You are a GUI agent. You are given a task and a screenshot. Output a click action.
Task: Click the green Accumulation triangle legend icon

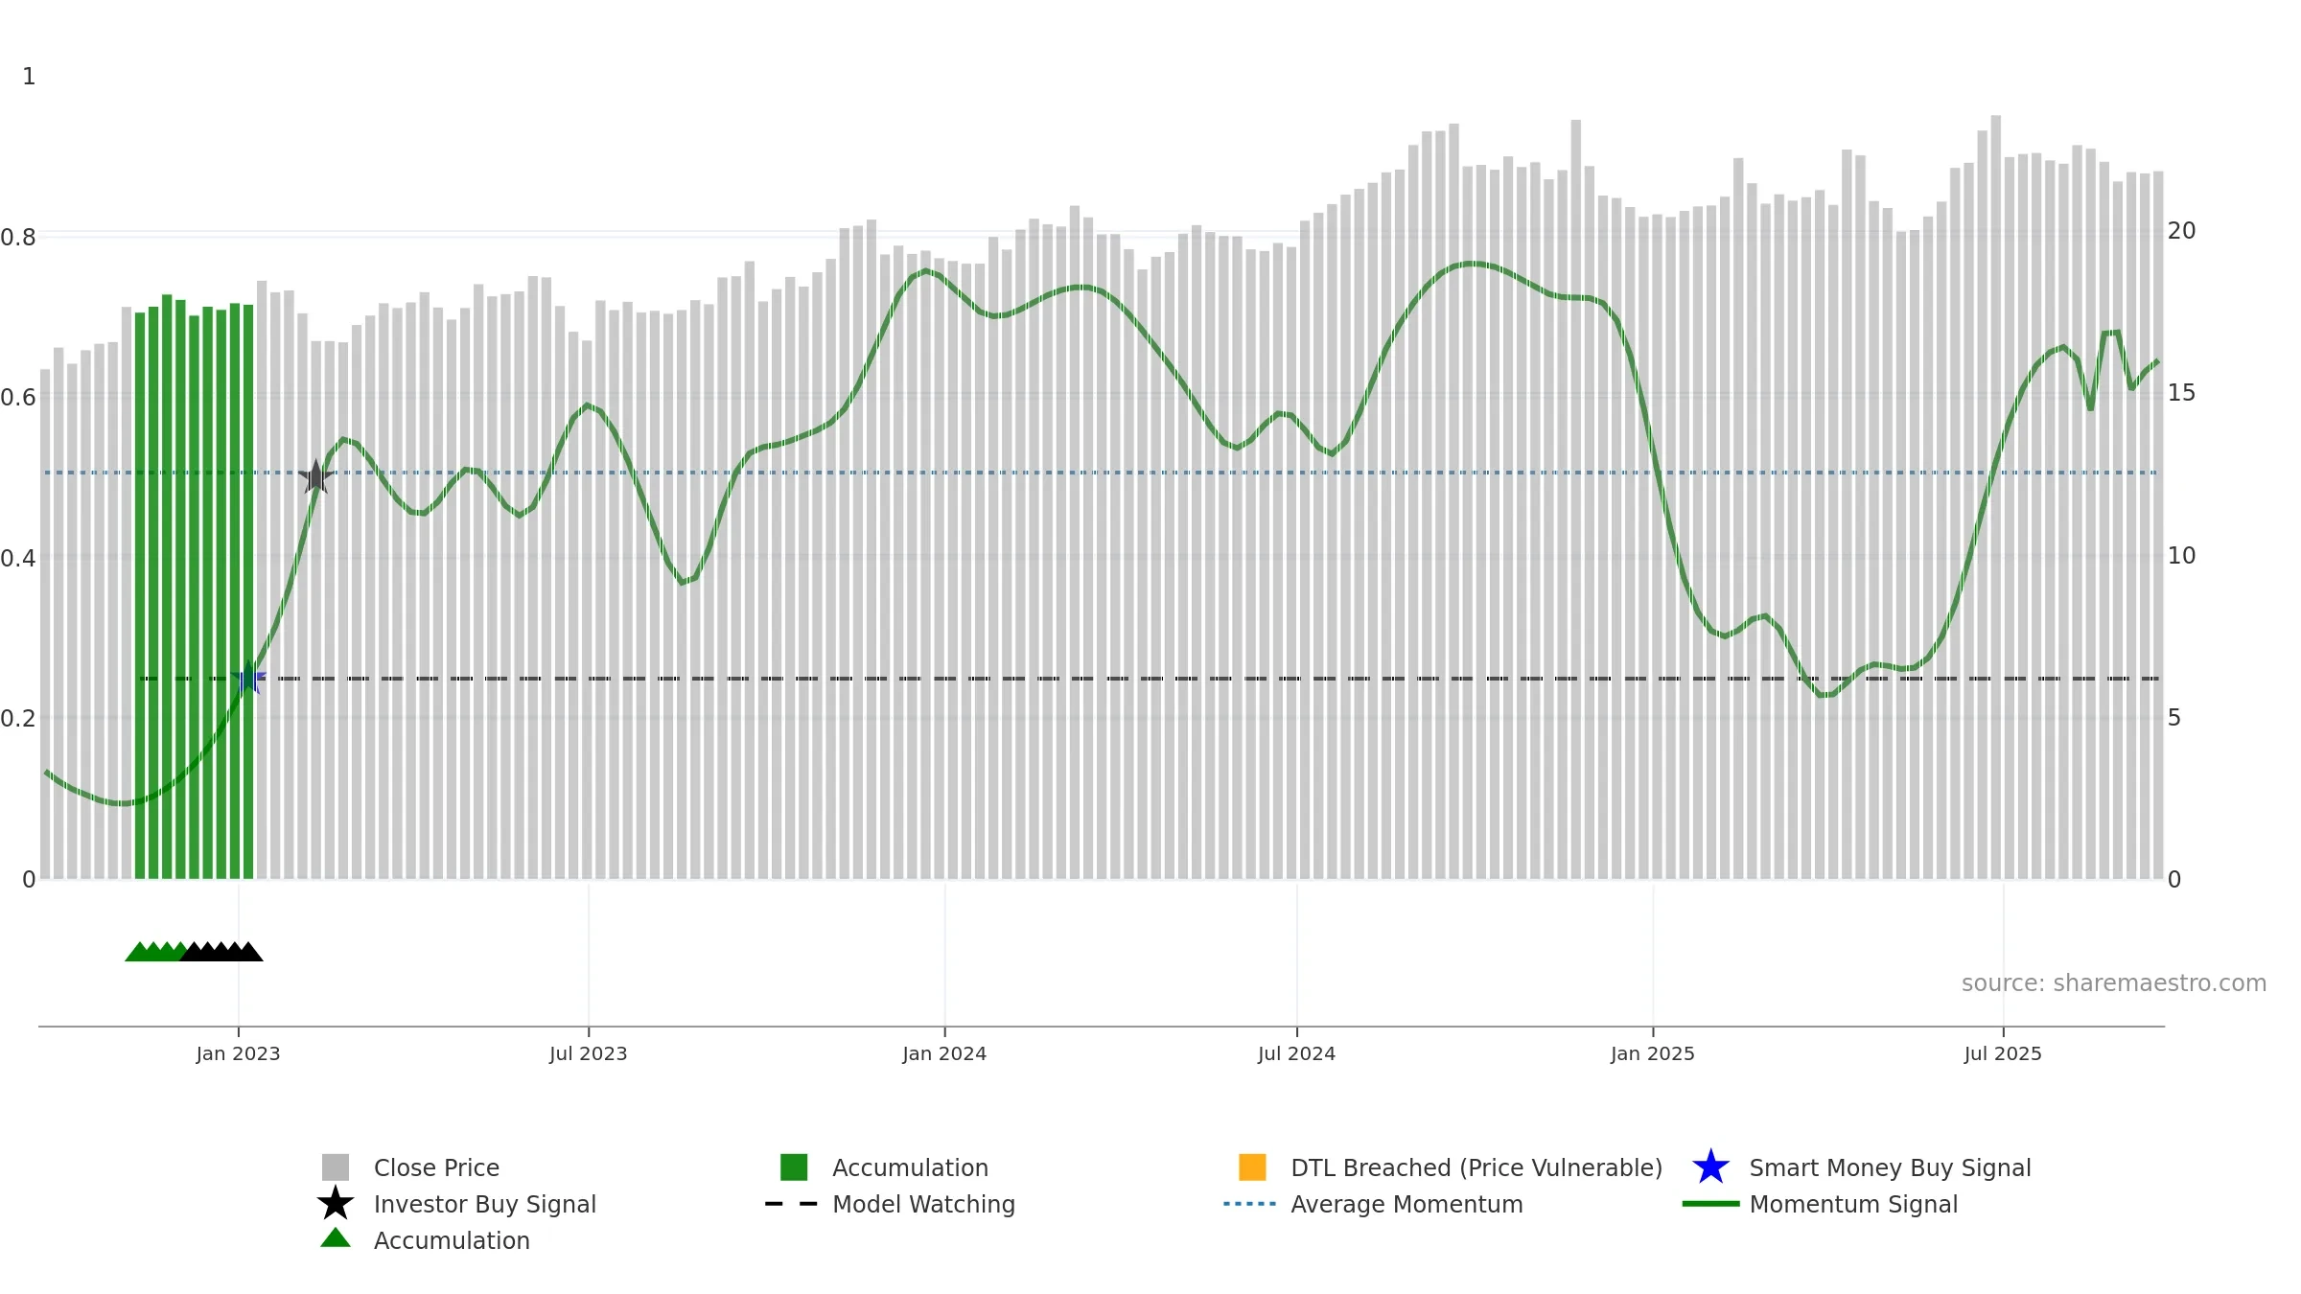[336, 1238]
